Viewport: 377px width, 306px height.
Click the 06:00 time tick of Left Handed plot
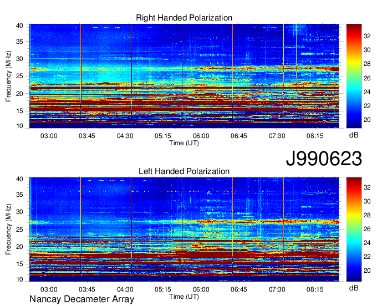point(201,289)
